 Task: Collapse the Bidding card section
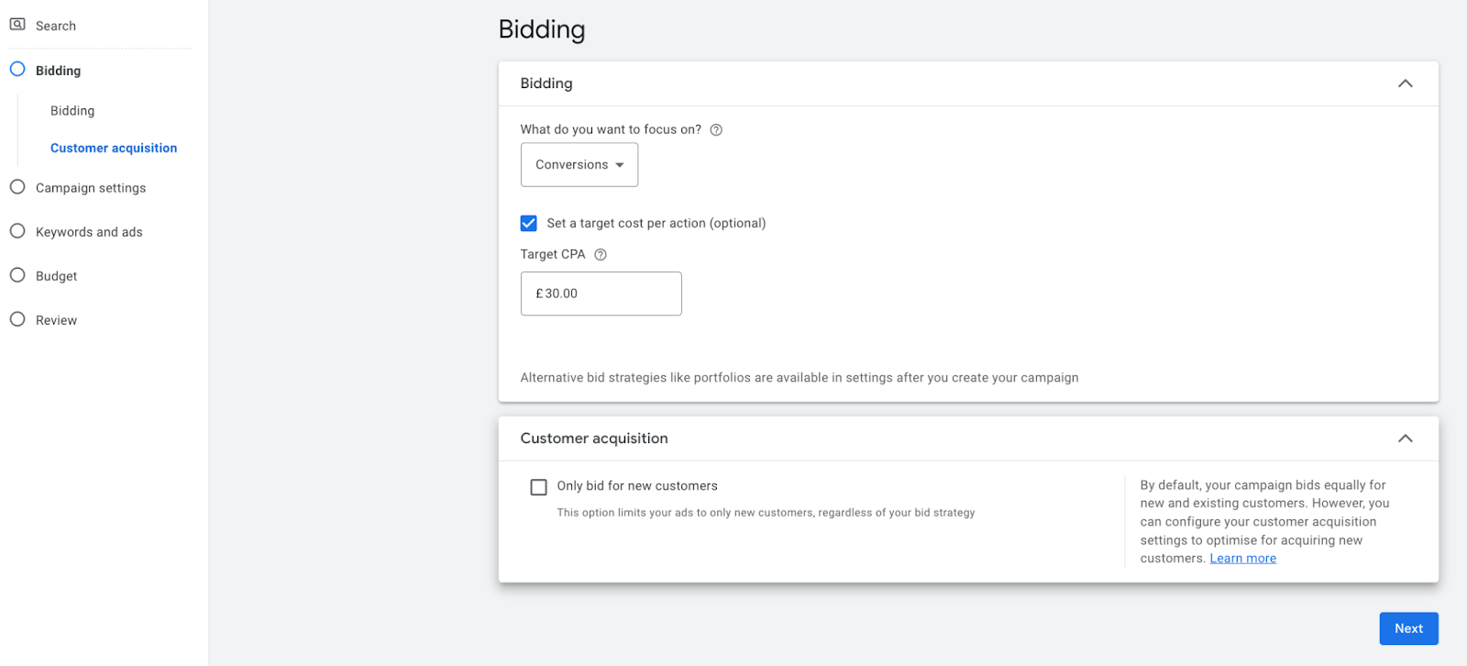point(1405,83)
